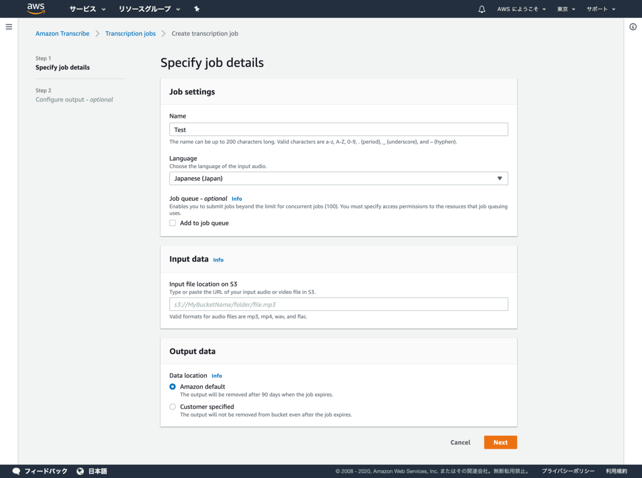Image resolution: width=642 pixels, height=478 pixels.
Task: Expand the サービス menu
Action: click(x=87, y=9)
